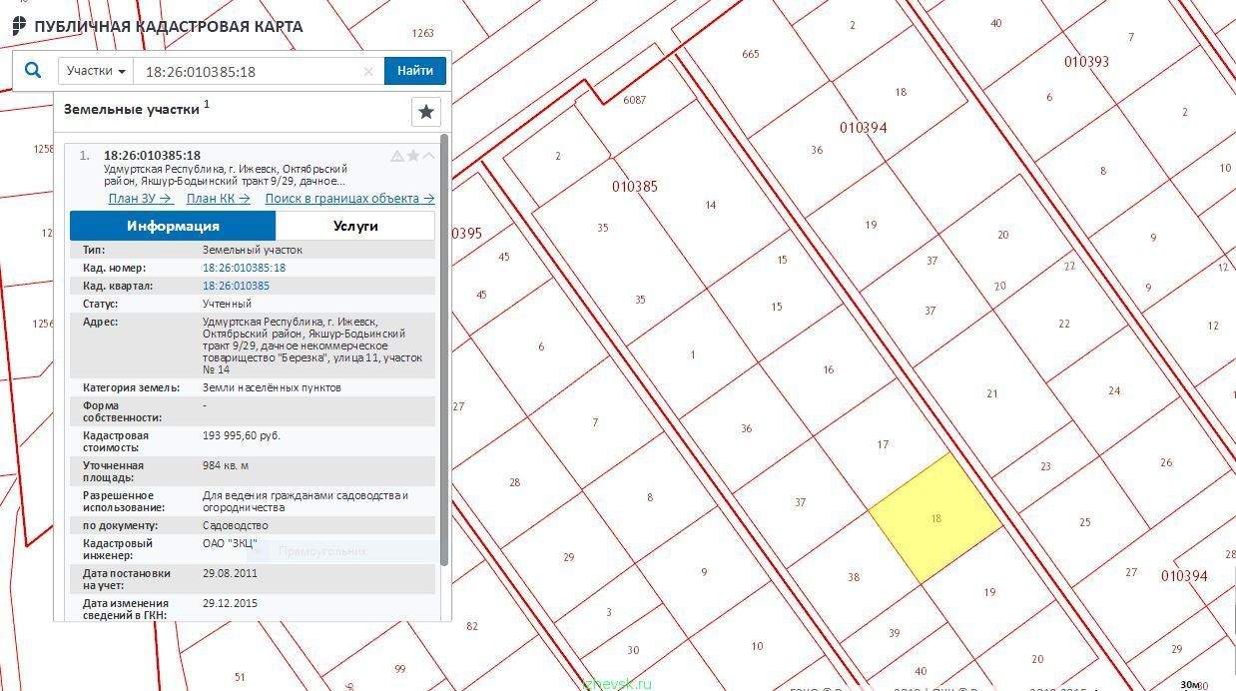Click the Садоводство document value

[236, 525]
